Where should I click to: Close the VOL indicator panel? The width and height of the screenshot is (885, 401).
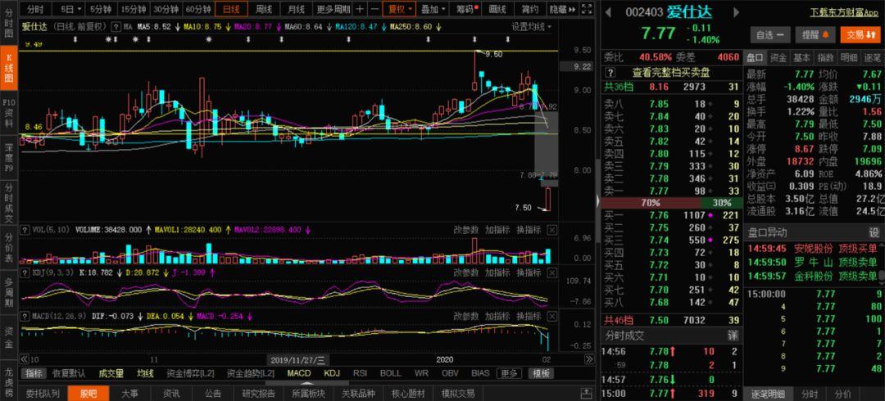[552, 229]
